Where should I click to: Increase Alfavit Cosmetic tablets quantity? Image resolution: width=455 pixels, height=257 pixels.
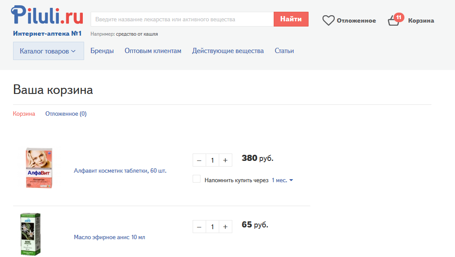[x=225, y=160]
